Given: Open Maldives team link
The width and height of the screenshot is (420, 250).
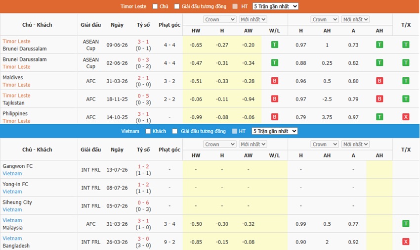Looking at the screenshot, I should [x=12, y=77].
